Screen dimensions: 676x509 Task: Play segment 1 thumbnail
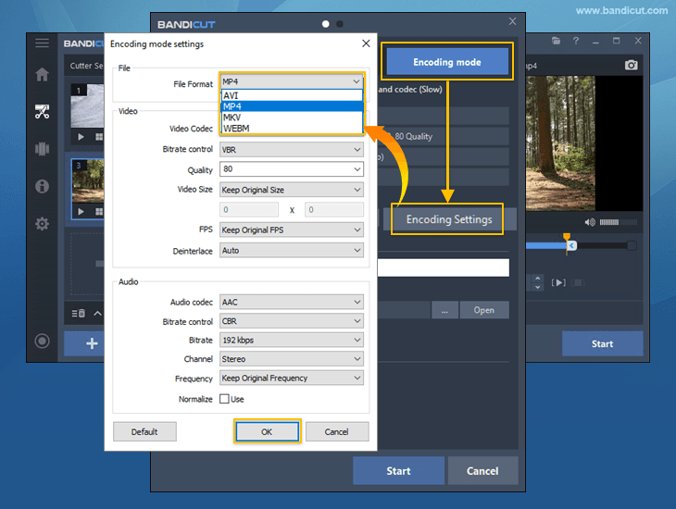tap(81, 137)
